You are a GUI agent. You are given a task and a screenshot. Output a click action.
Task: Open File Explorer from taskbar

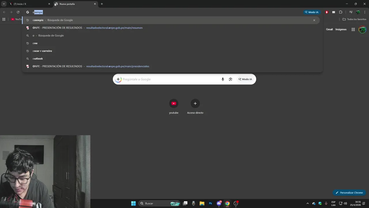pyautogui.click(x=202, y=203)
